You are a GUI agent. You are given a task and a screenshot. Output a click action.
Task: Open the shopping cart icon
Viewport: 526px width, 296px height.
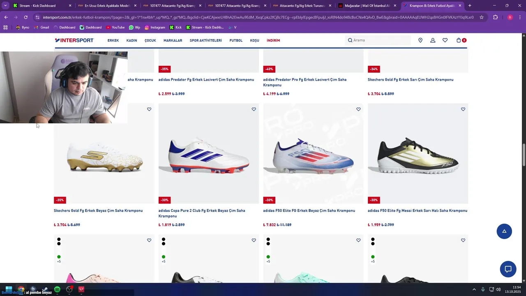tap(459, 40)
